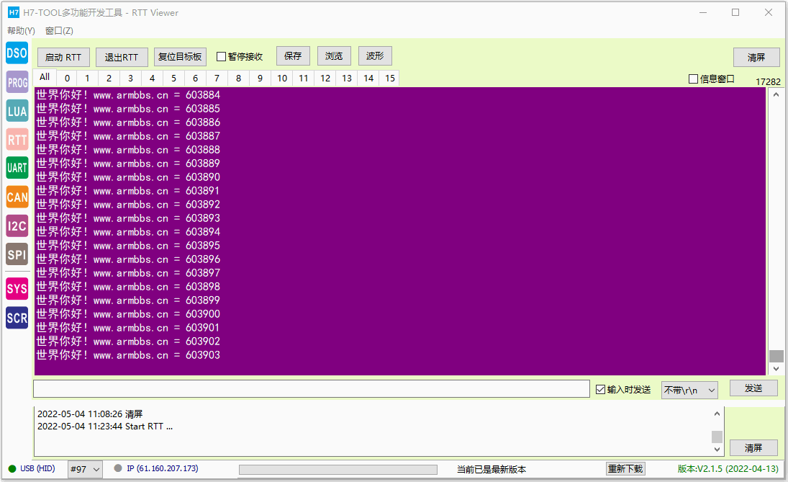Open the 波形 waveform view

[375, 56]
